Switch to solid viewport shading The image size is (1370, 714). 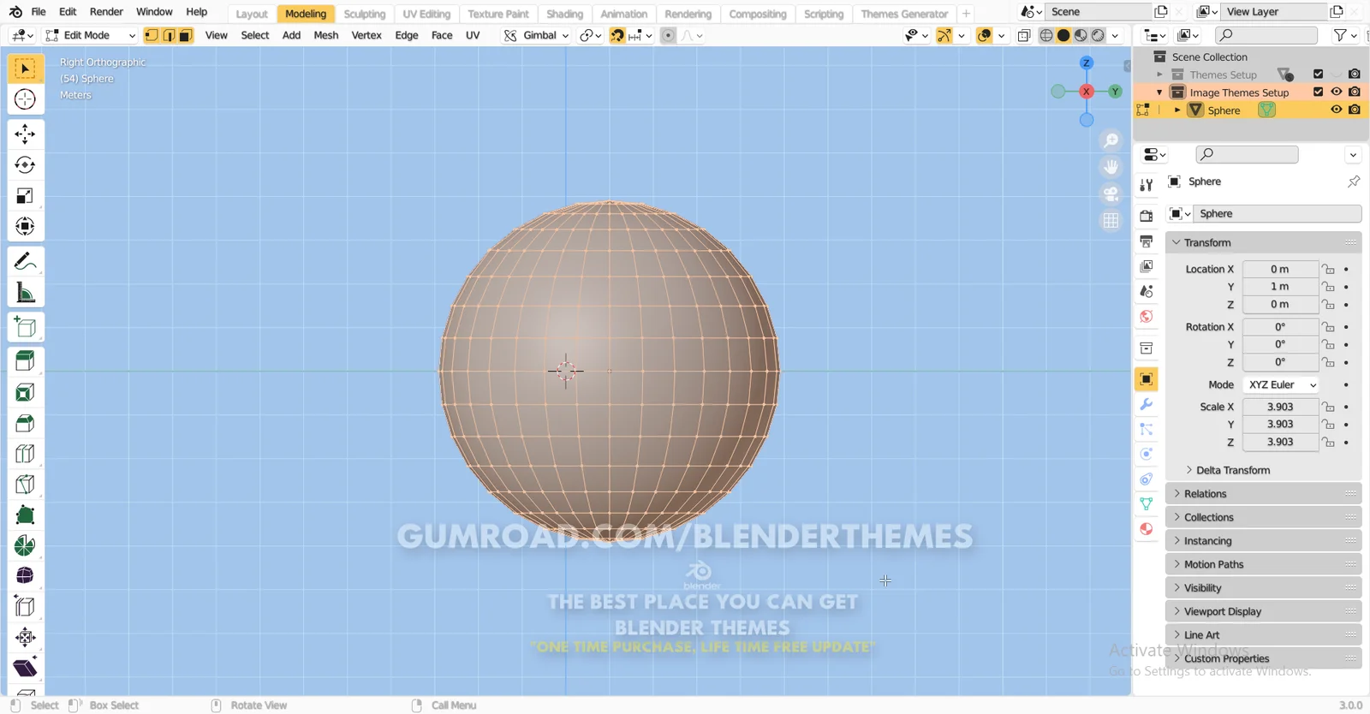pos(1063,35)
